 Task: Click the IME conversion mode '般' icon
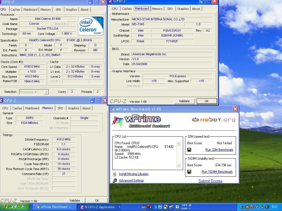(x=160, y=207)
